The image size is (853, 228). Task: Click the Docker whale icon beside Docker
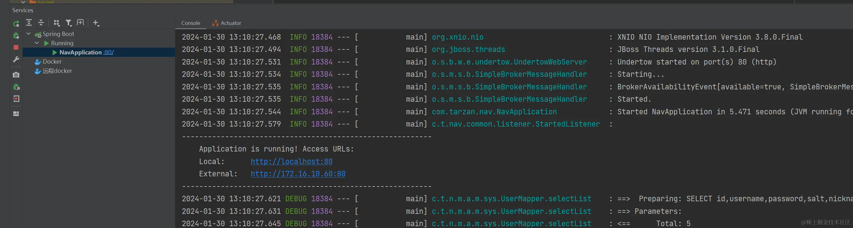pos(38,62)
